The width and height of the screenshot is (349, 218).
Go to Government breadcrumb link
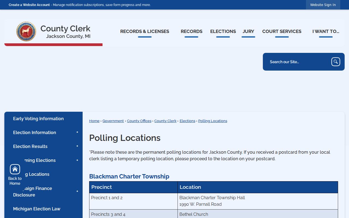click(x=113, y=121)
